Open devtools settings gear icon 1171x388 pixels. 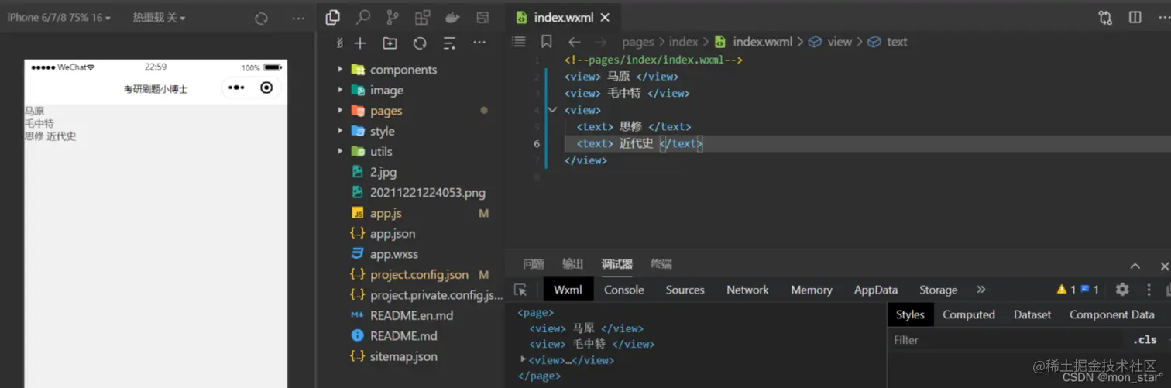(x=1122, y=290)
